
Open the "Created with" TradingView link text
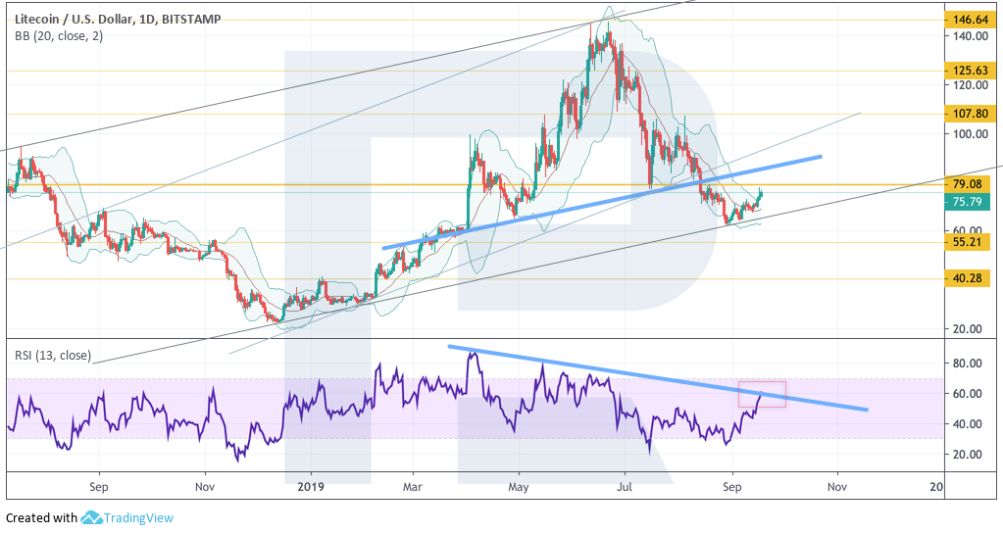[x=41, y=517]
